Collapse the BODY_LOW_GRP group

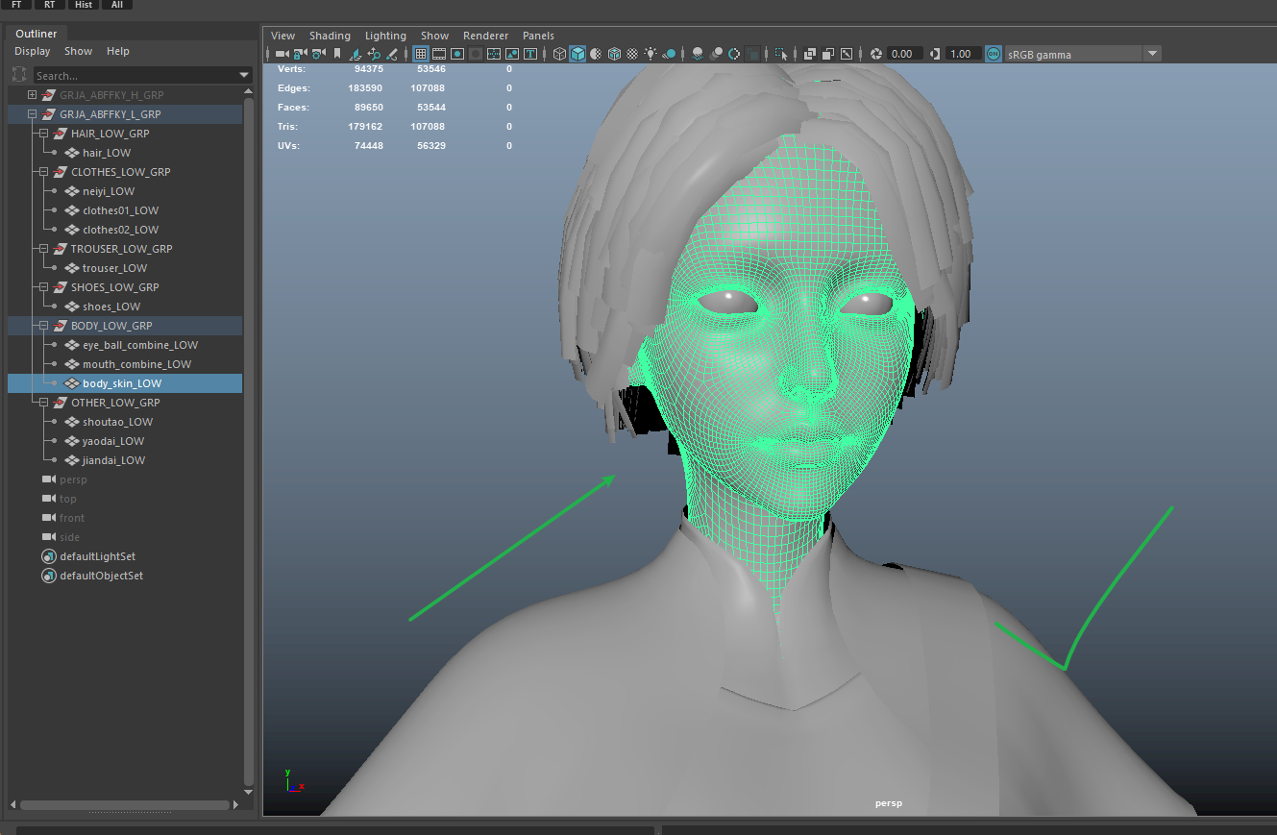(x=43, y=326)
